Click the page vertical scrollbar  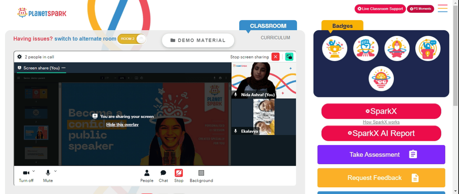tap(456, 55)
